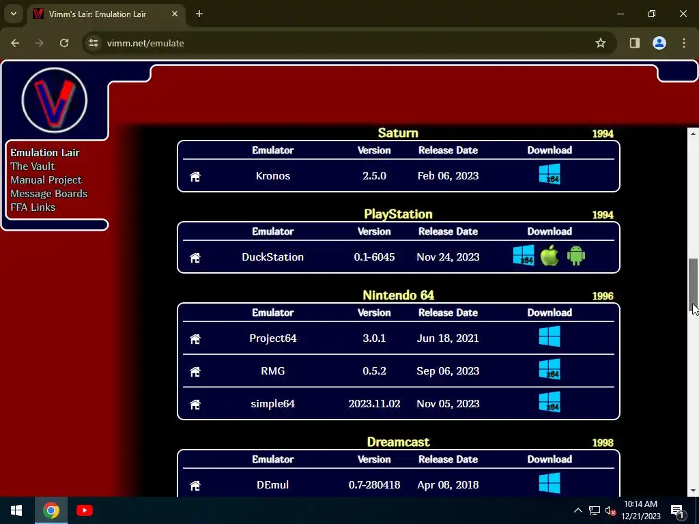Viewport: 699px width, 524px height.
Task: Show hidden tray icons chevron
Action: (x=577, y=511)
